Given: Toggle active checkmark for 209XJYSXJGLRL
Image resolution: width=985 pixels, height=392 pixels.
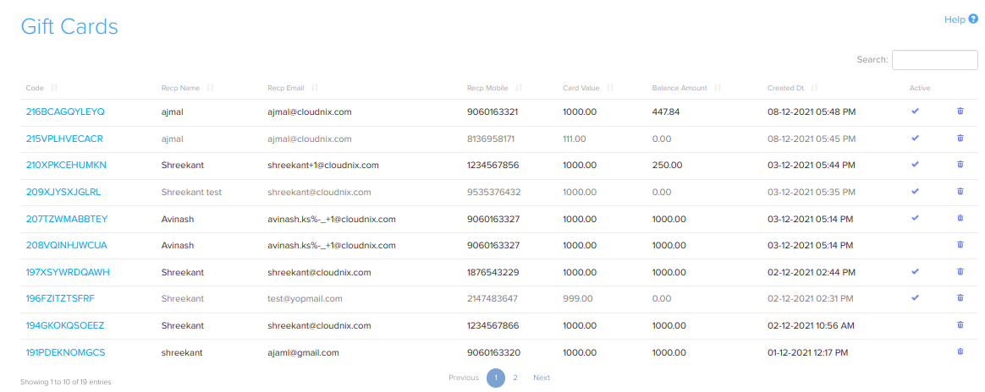Looking at the screenshot, I should (x=916, y=191).
